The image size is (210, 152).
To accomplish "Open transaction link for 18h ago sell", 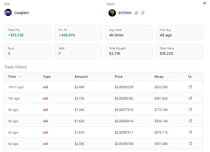I will pos(190,98).
